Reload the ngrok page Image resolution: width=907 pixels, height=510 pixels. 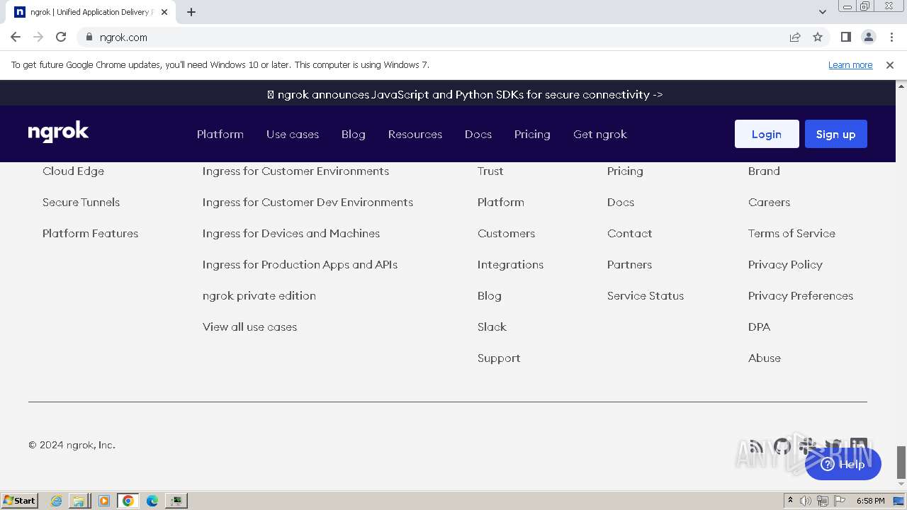(61, 37)
